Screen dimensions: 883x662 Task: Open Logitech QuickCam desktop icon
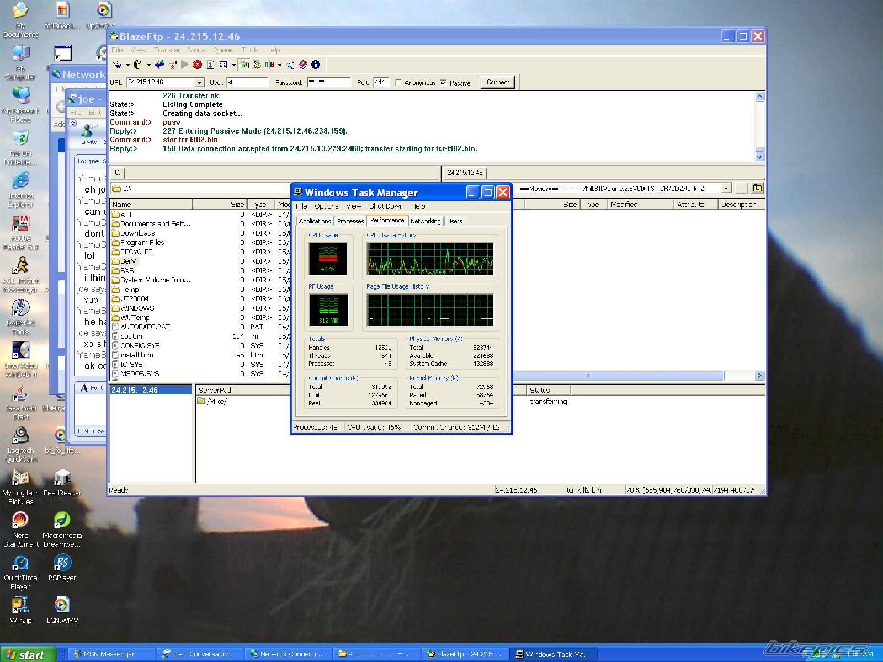20,444
